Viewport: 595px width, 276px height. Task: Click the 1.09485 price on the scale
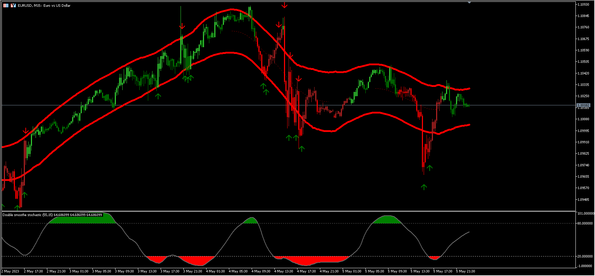coord(584,200)
